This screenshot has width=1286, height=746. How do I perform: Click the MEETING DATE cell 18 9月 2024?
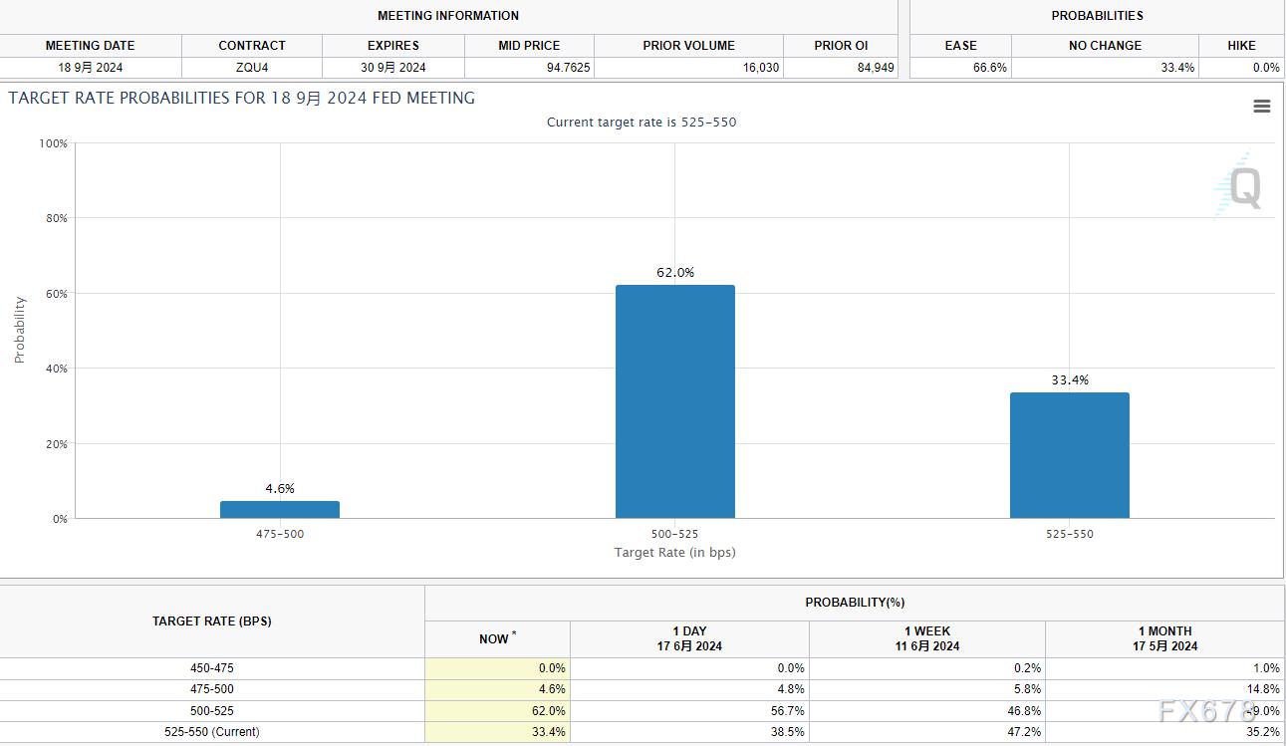tap(91, 68)
